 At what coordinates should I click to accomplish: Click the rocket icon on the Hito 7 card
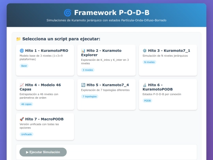point(22,119)
